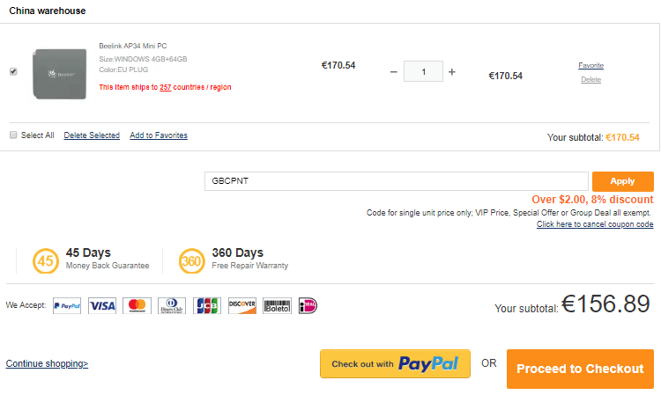This screenshot has height=395, width=661.
Task: Apply the coupon code
Action: [x=622, y=181]
